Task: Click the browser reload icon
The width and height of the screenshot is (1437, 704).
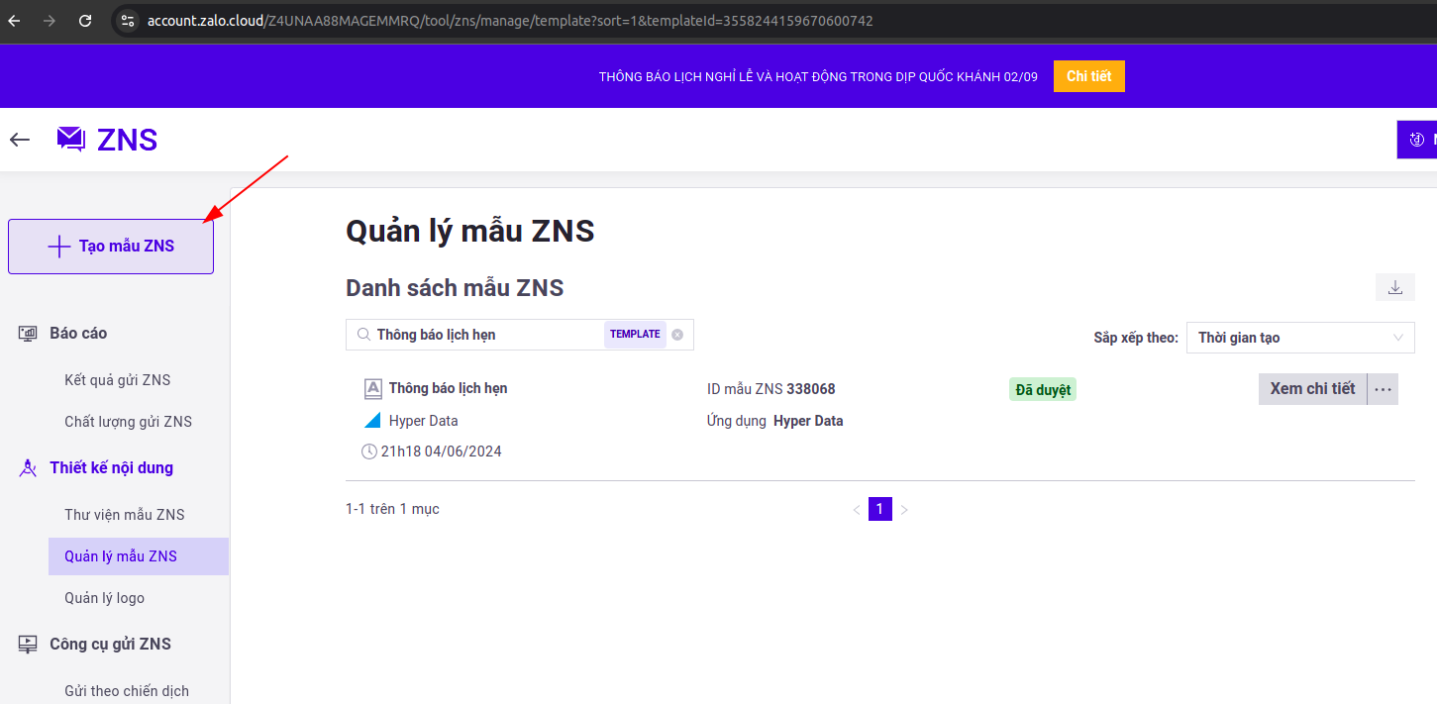Action: (x=85, y=20)
